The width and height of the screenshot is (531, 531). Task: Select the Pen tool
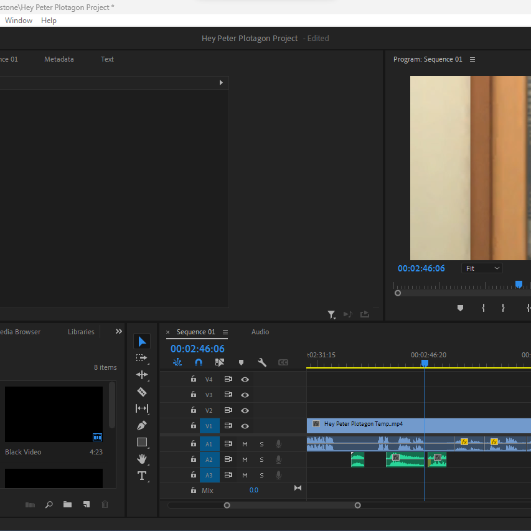(142, 426)
